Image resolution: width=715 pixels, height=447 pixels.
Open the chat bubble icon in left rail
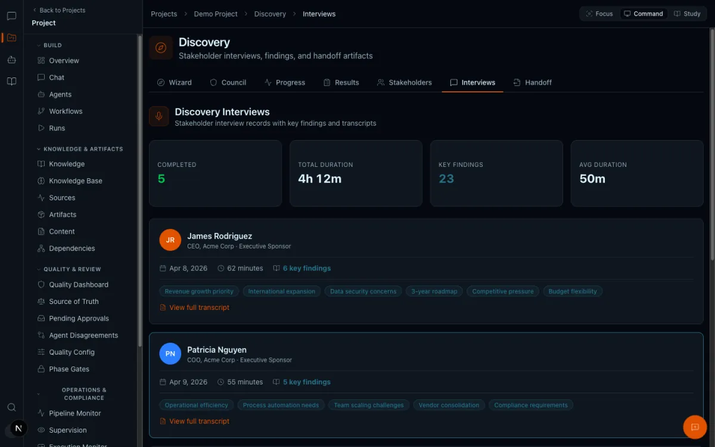pyautogui.click(x=11, y=16)
